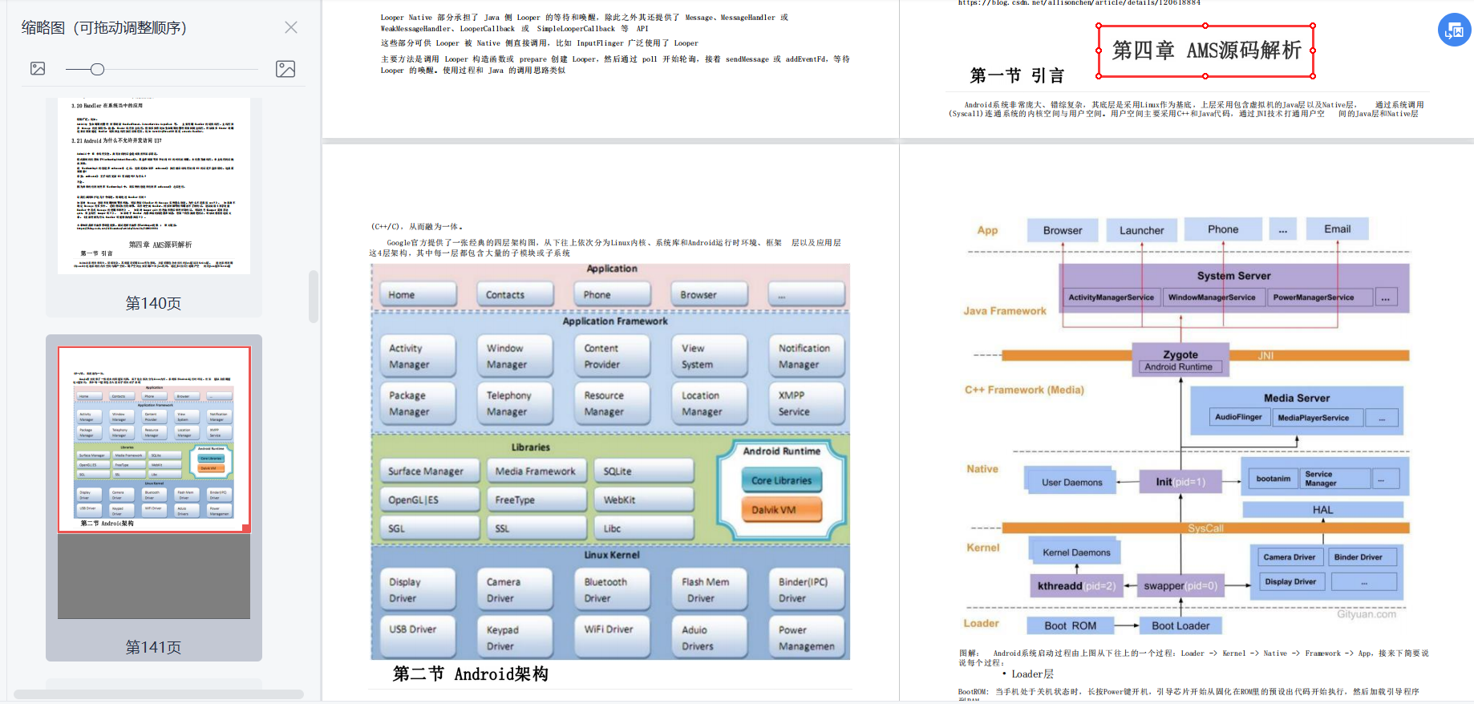Click the 'FreeType' library box
Image resolution: width=1474 pixels, height=704 pixels.
pyautogui.click(x=536, y=500)
